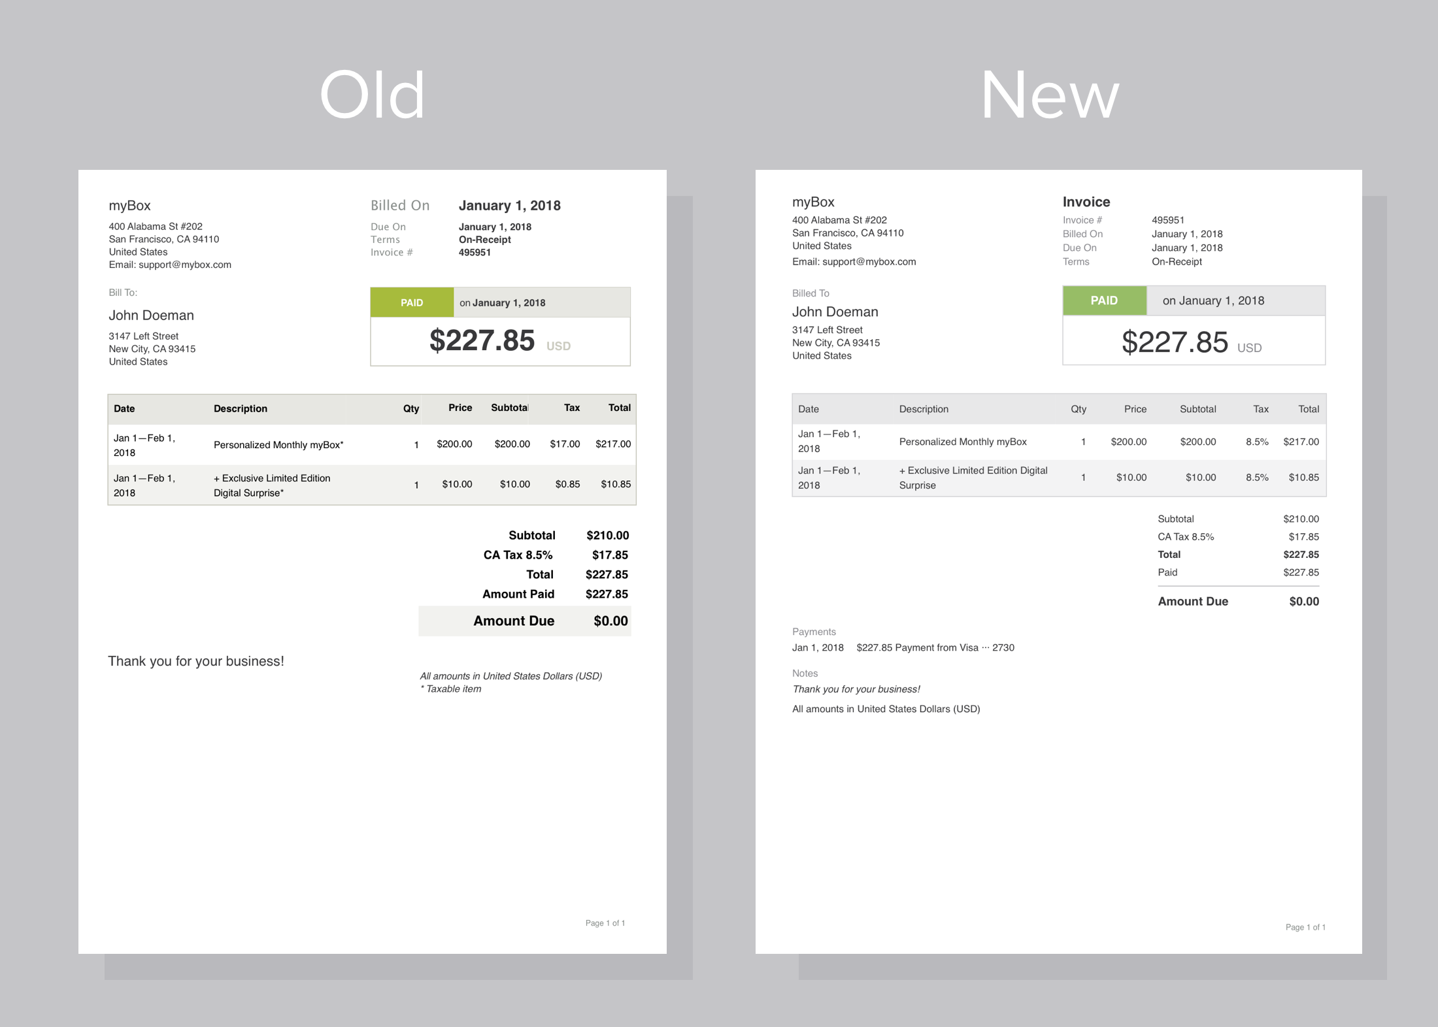This screenshot has width=1438, height=1027.
Task: Click Thank you for your business on old invoice
Action: 195,661
